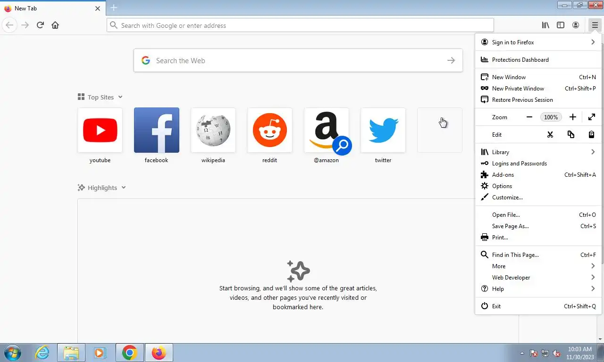Screen dimensions: 604x362
Task: Go to the Firefox home page
Action: (55, 25)
